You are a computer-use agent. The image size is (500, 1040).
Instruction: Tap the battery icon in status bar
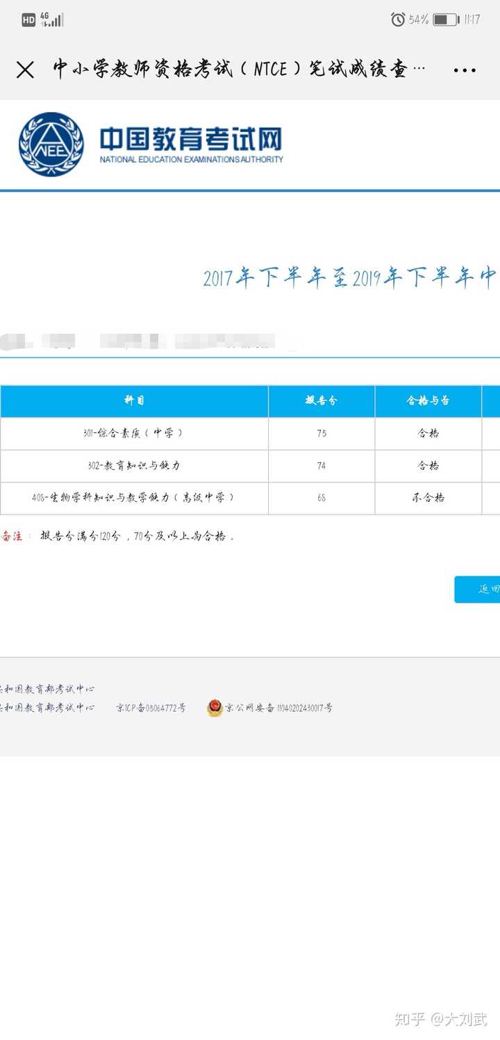point(446,19)
